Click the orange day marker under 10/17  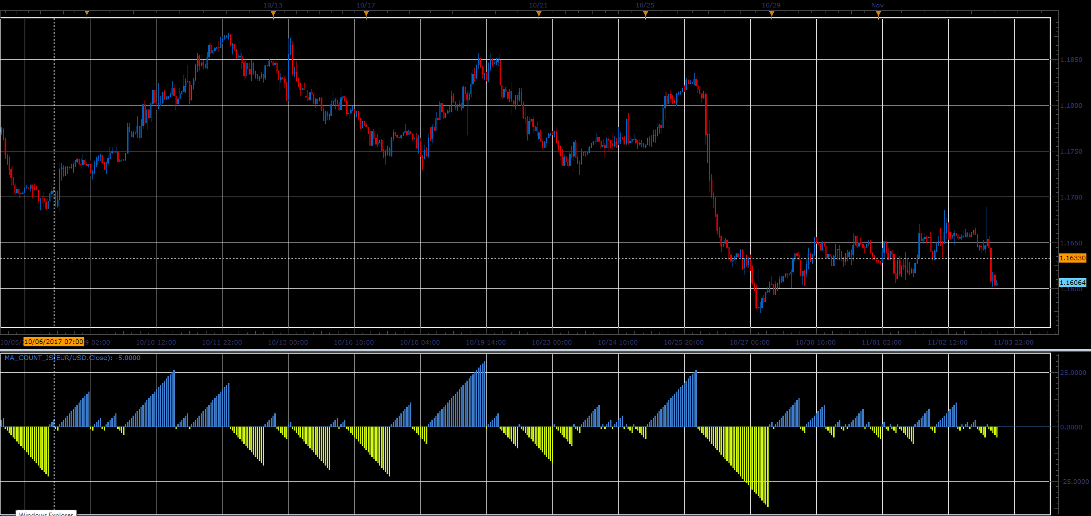point(366,15)
